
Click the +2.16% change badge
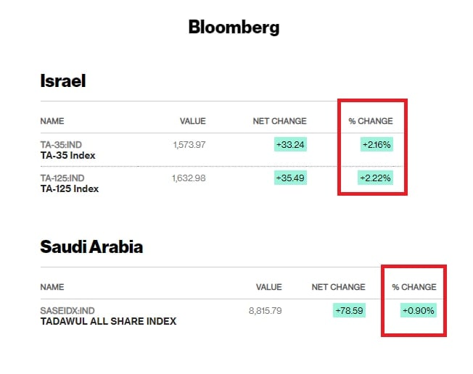(x=377, y=145)
